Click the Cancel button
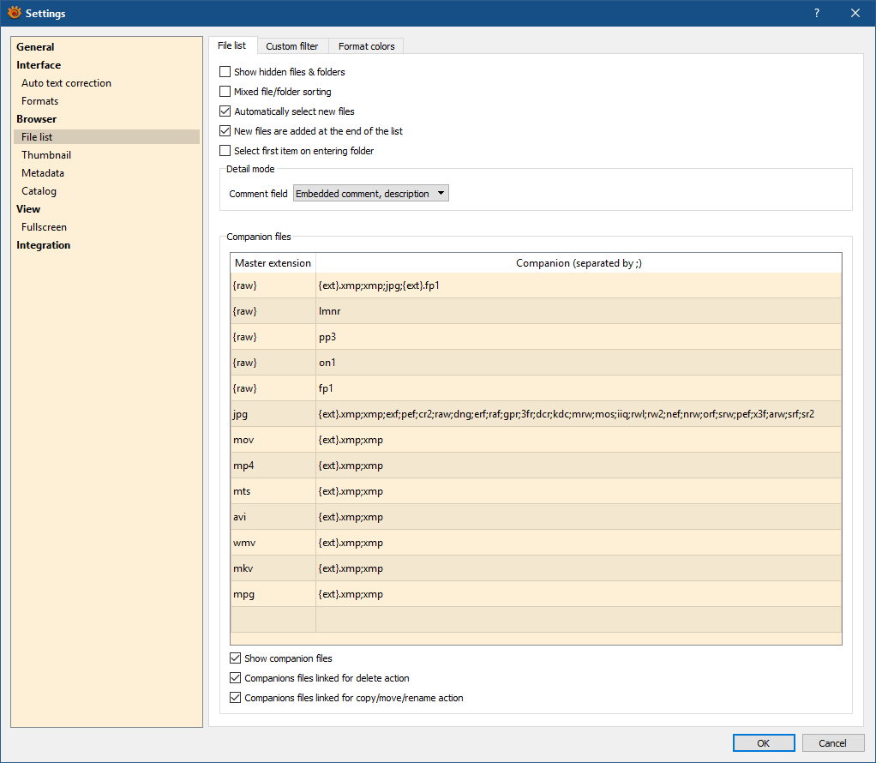Screen dimensions: 876x763 (x=832, y=743)
